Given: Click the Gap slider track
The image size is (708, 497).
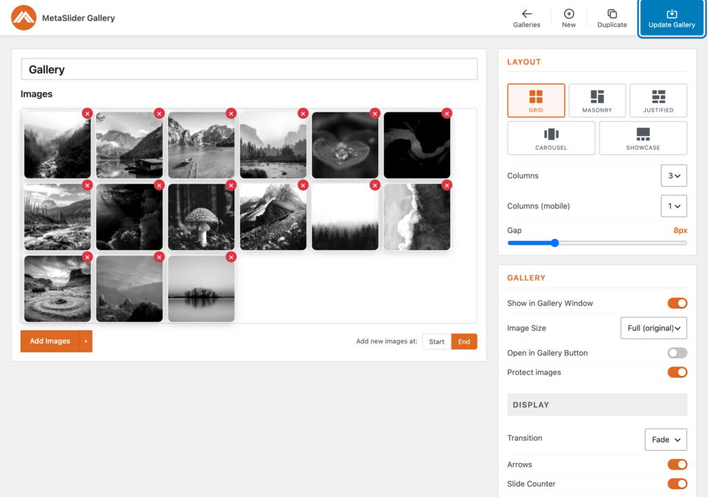Looking at the screenshot, I should [x=597, y=243].
